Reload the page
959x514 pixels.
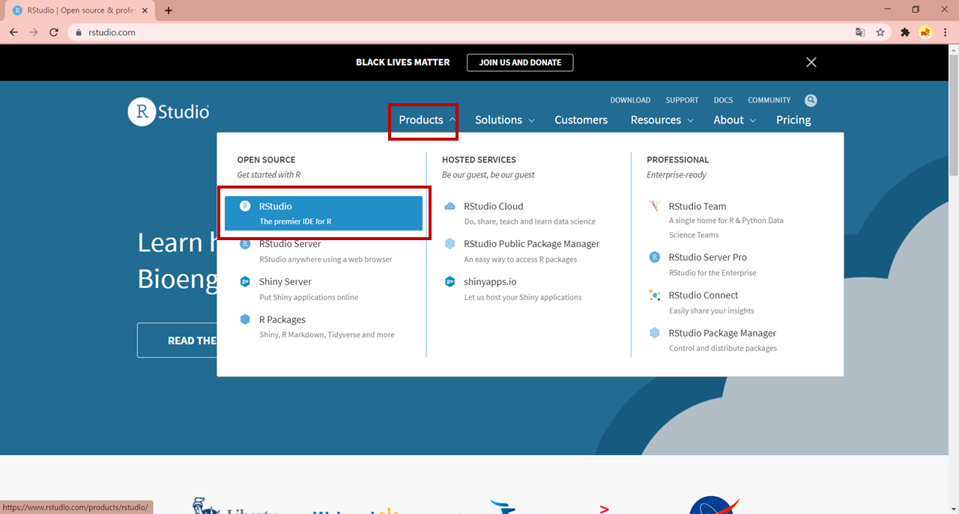point(54,32)
